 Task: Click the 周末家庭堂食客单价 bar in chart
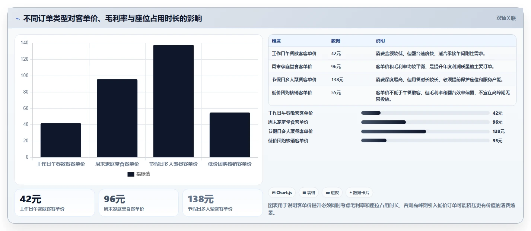[117, 118]
